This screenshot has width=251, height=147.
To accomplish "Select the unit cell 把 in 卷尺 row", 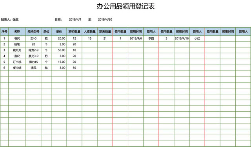I will [46, 38].
